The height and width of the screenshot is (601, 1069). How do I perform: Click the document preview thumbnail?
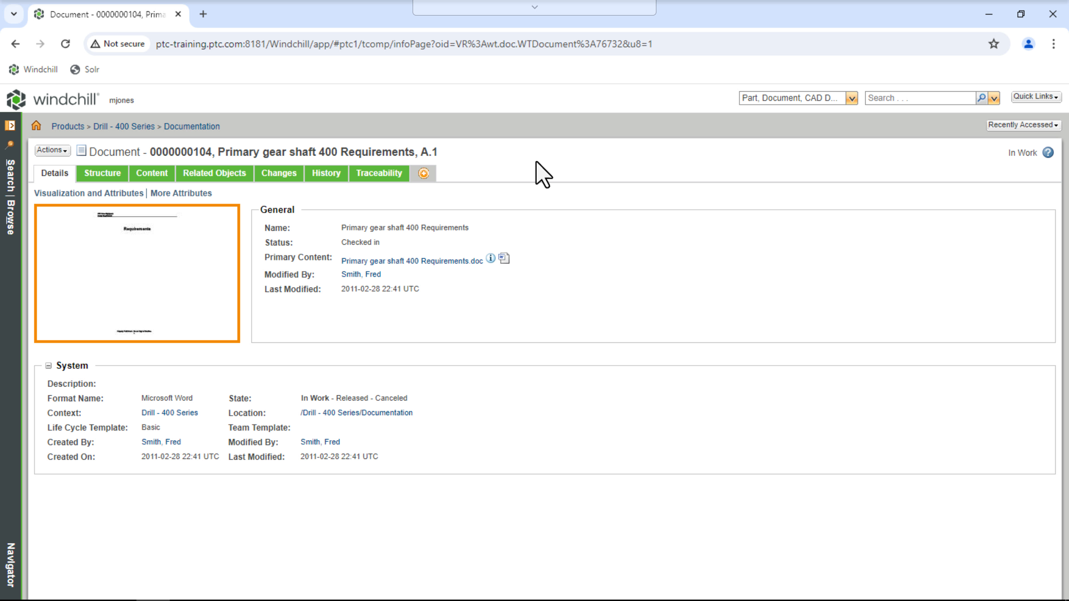click(x=137, y=273)
